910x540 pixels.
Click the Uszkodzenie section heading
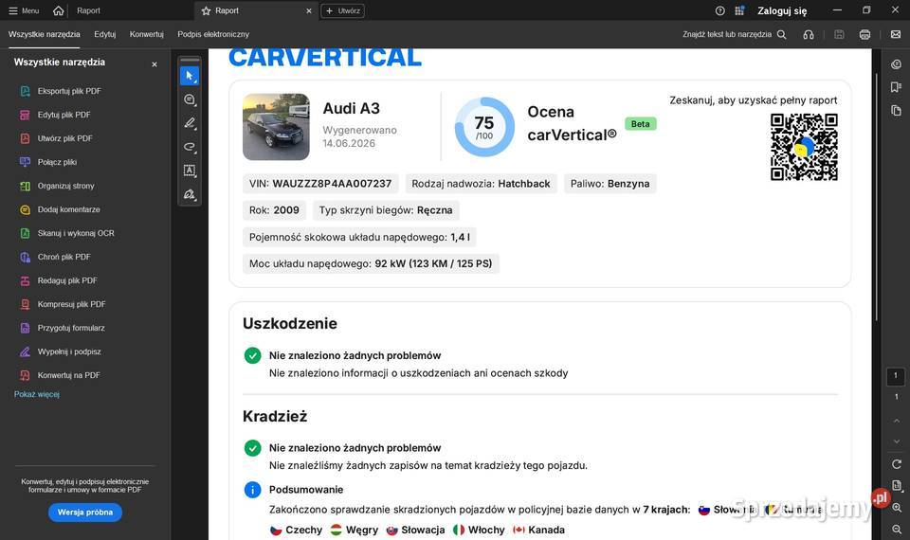tap(290, 324)
